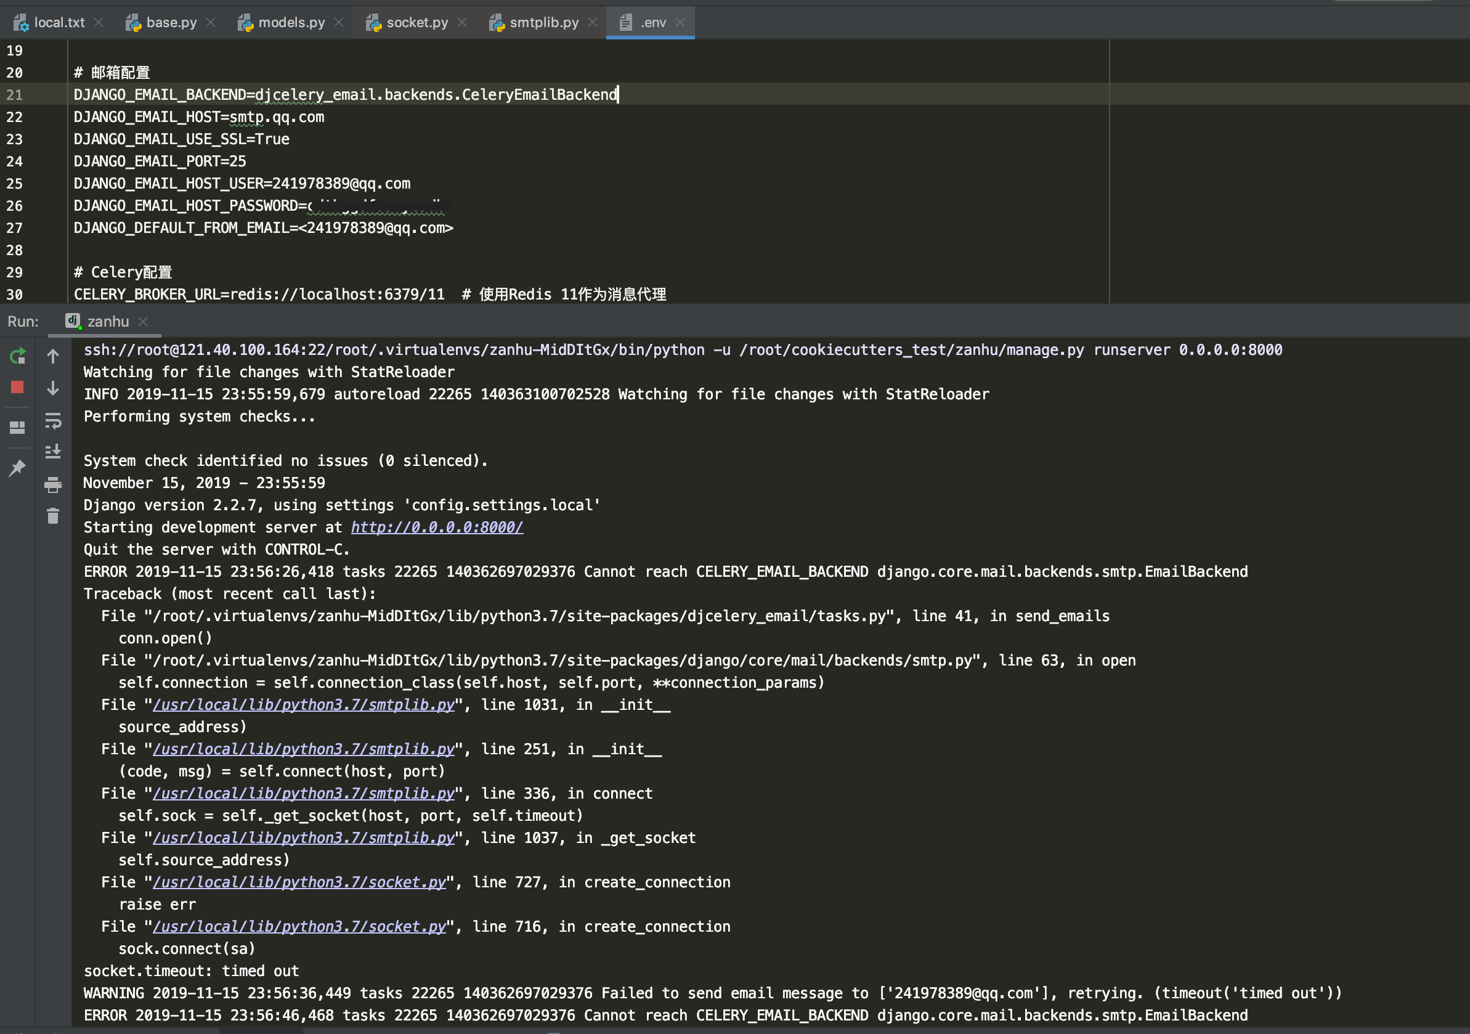Click the DJANGO_DEFAULT_FROM_EMAIL line

[x=264, y=228]
